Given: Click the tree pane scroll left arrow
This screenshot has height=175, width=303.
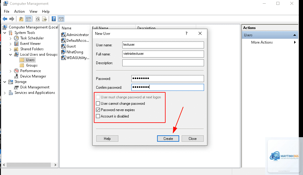Looking at the screenshot, I should point(4,165).
